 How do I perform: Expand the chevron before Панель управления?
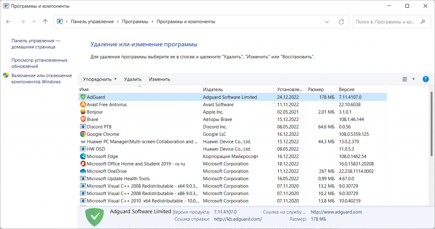[x=67, y=22]
